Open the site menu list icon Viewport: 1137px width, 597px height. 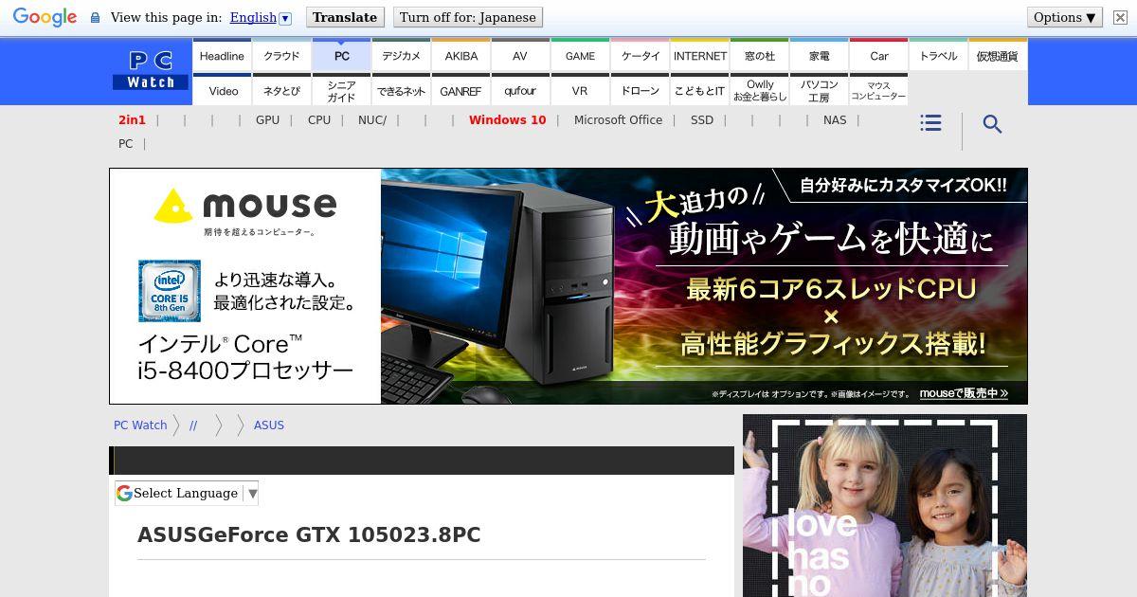click(930, 123)
